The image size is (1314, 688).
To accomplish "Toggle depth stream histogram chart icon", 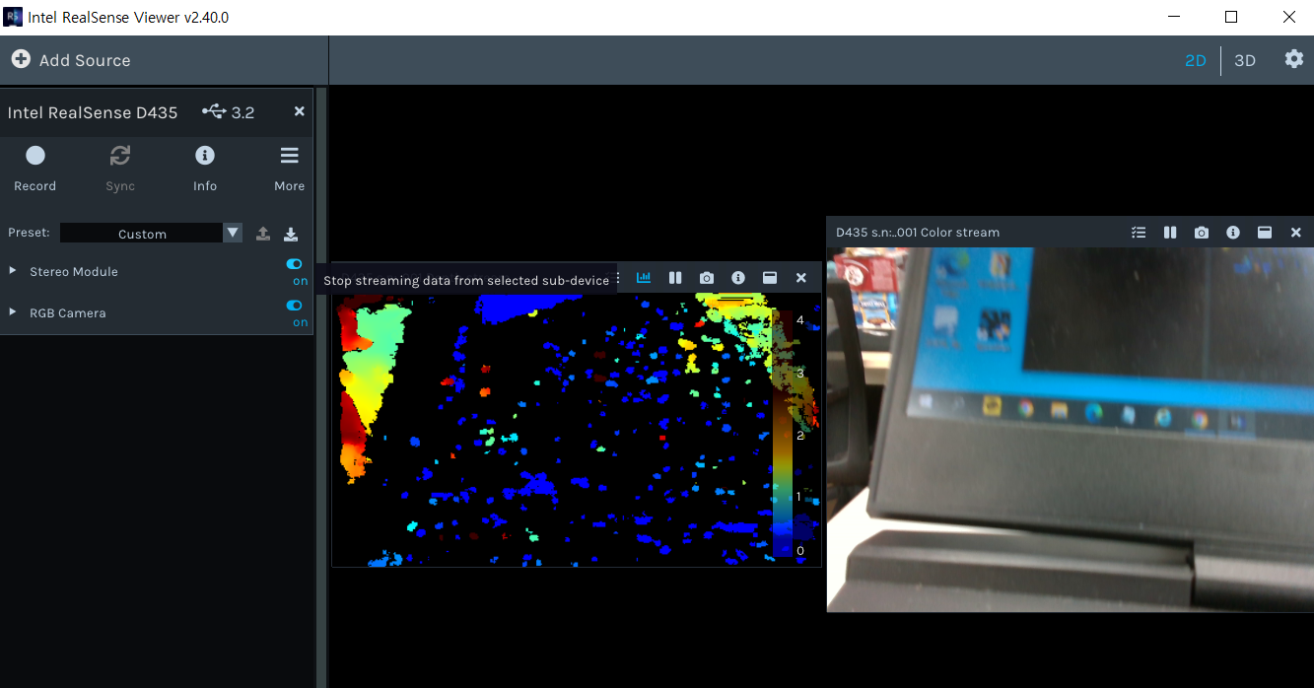I will 644,278.
